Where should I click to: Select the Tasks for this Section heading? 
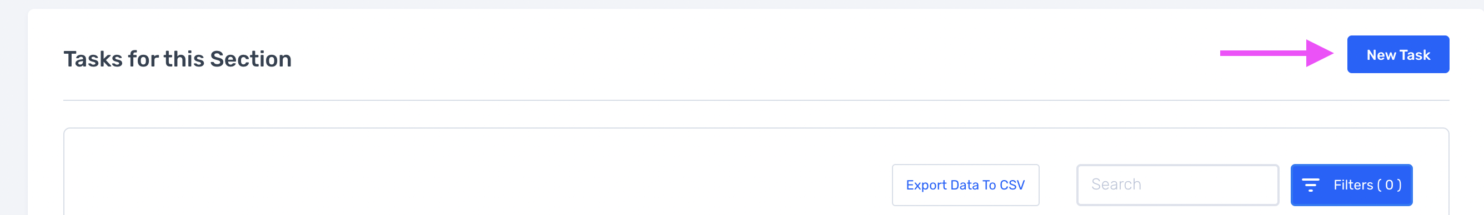[177, 59]
